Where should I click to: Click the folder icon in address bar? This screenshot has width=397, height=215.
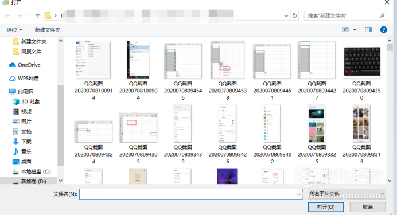[x=48, y=15]
